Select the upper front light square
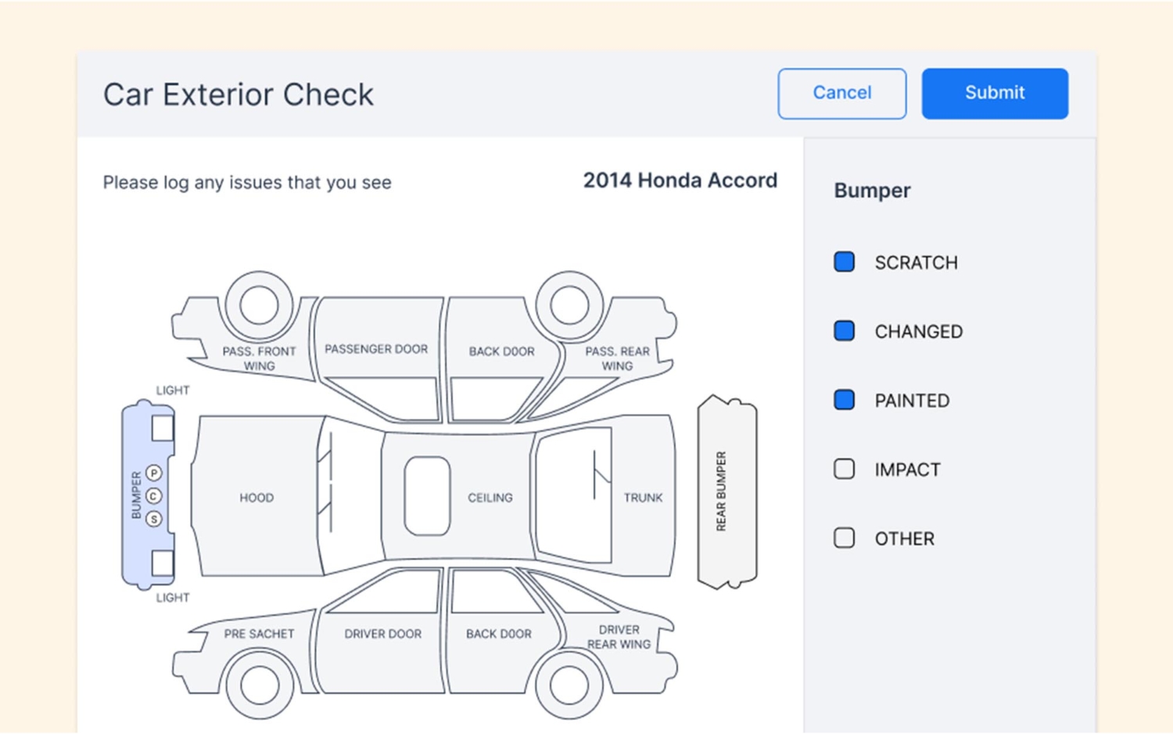Screen dimensions: 1173x734 click(x=163, y=428)
